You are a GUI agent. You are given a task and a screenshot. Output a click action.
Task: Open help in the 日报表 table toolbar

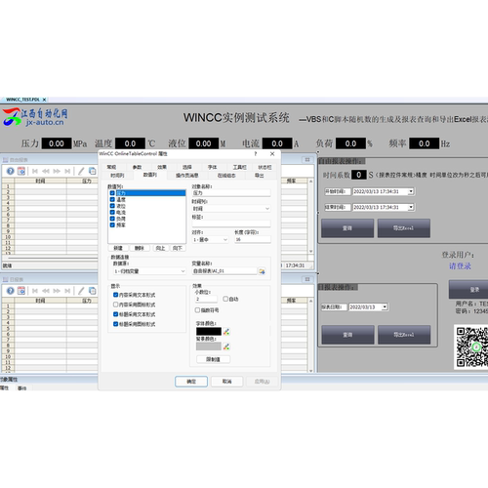[x=11, y=291]
